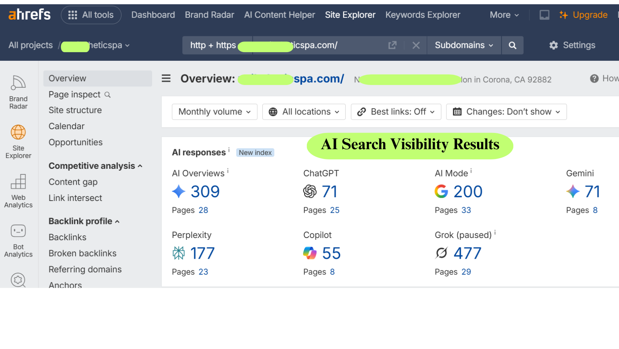Open Keywords Explorer
Screen dimensions: 619x349
point(423,15)
